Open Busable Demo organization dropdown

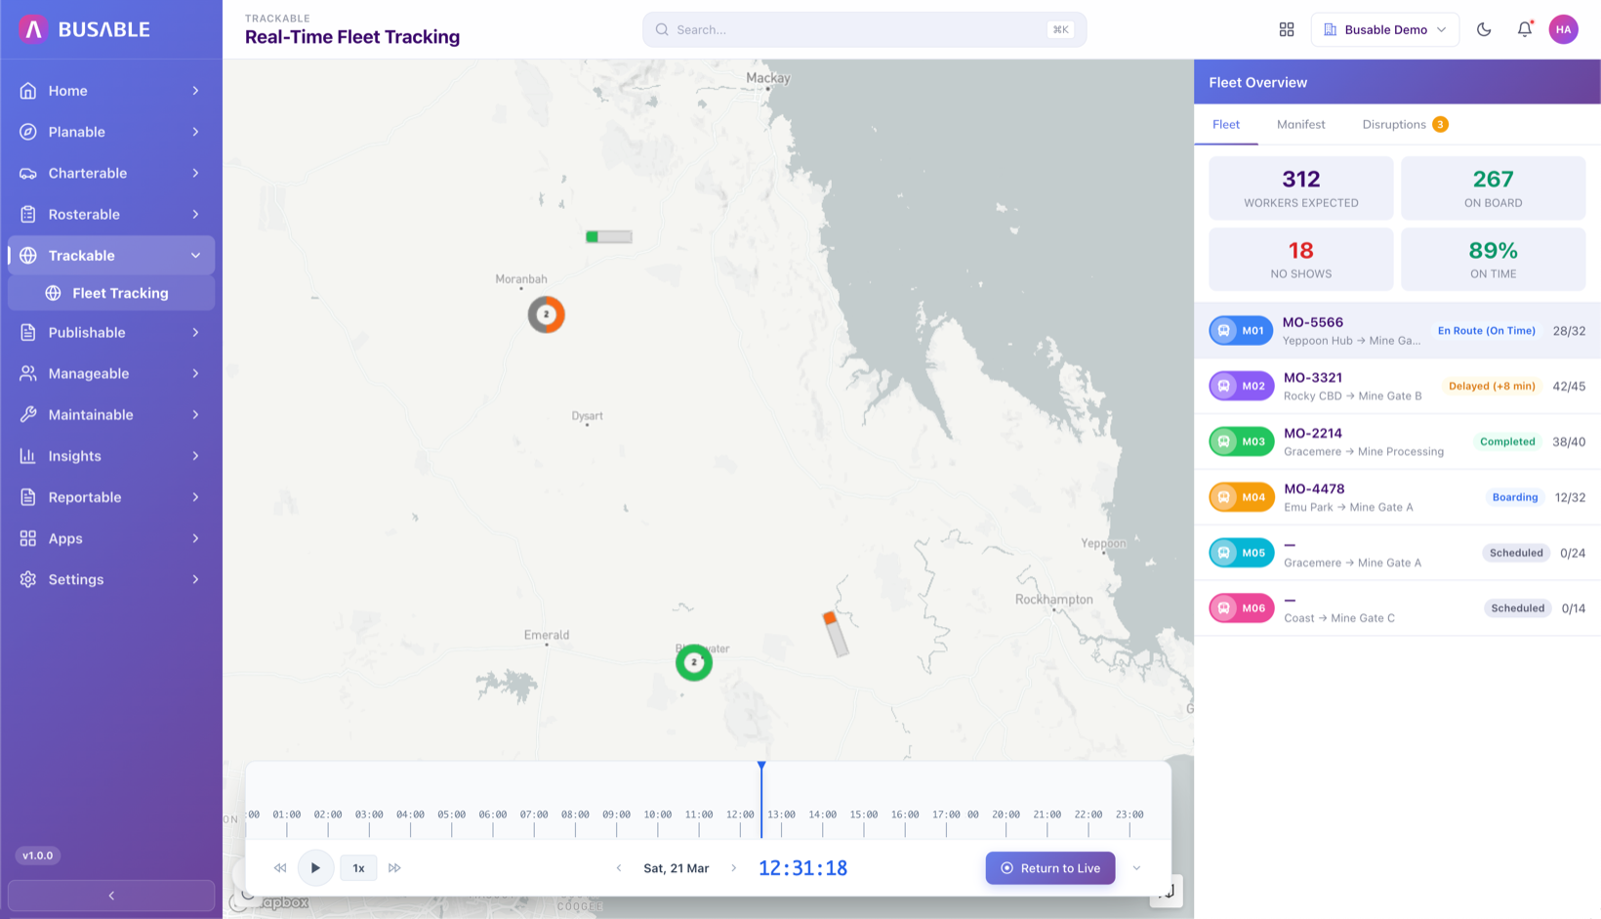1384,29
